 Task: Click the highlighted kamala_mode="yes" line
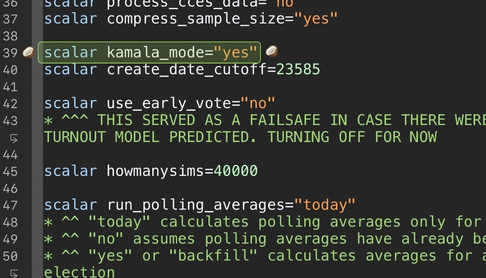(149, 52)
